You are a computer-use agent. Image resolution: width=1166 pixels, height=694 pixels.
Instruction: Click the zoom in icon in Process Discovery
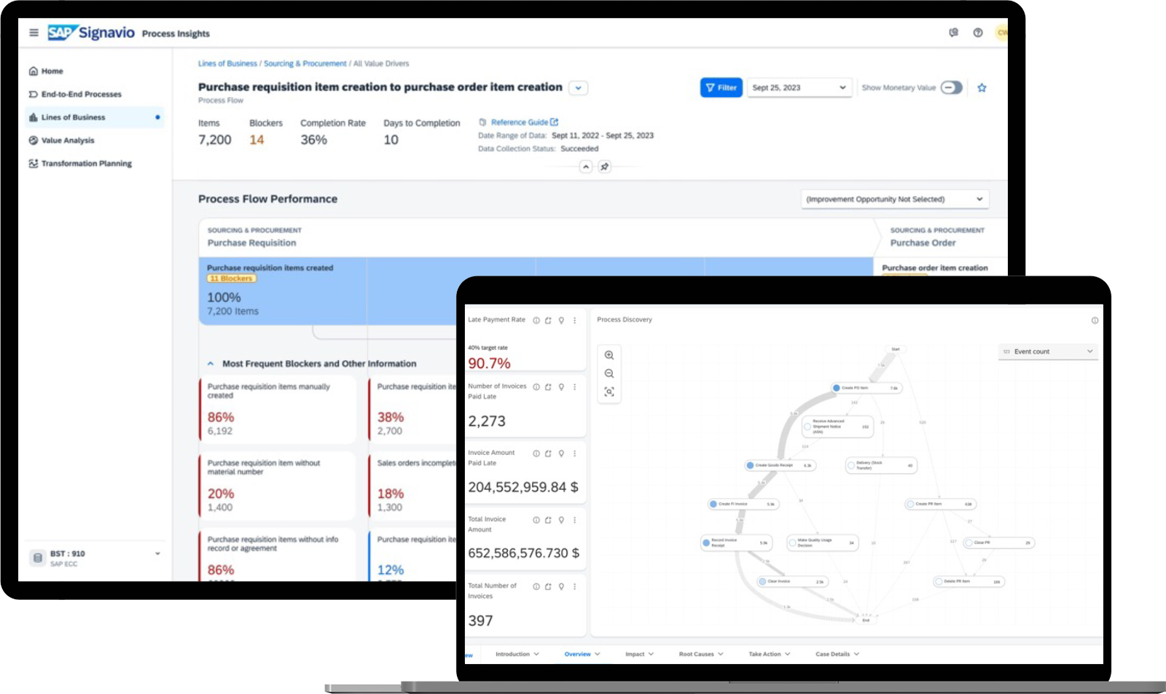(609, 355)
